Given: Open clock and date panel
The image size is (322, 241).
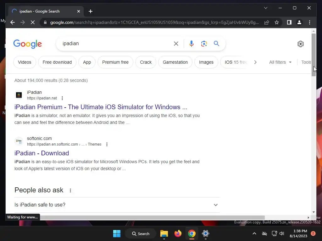Looking at the screenshot, I should 298,233.
